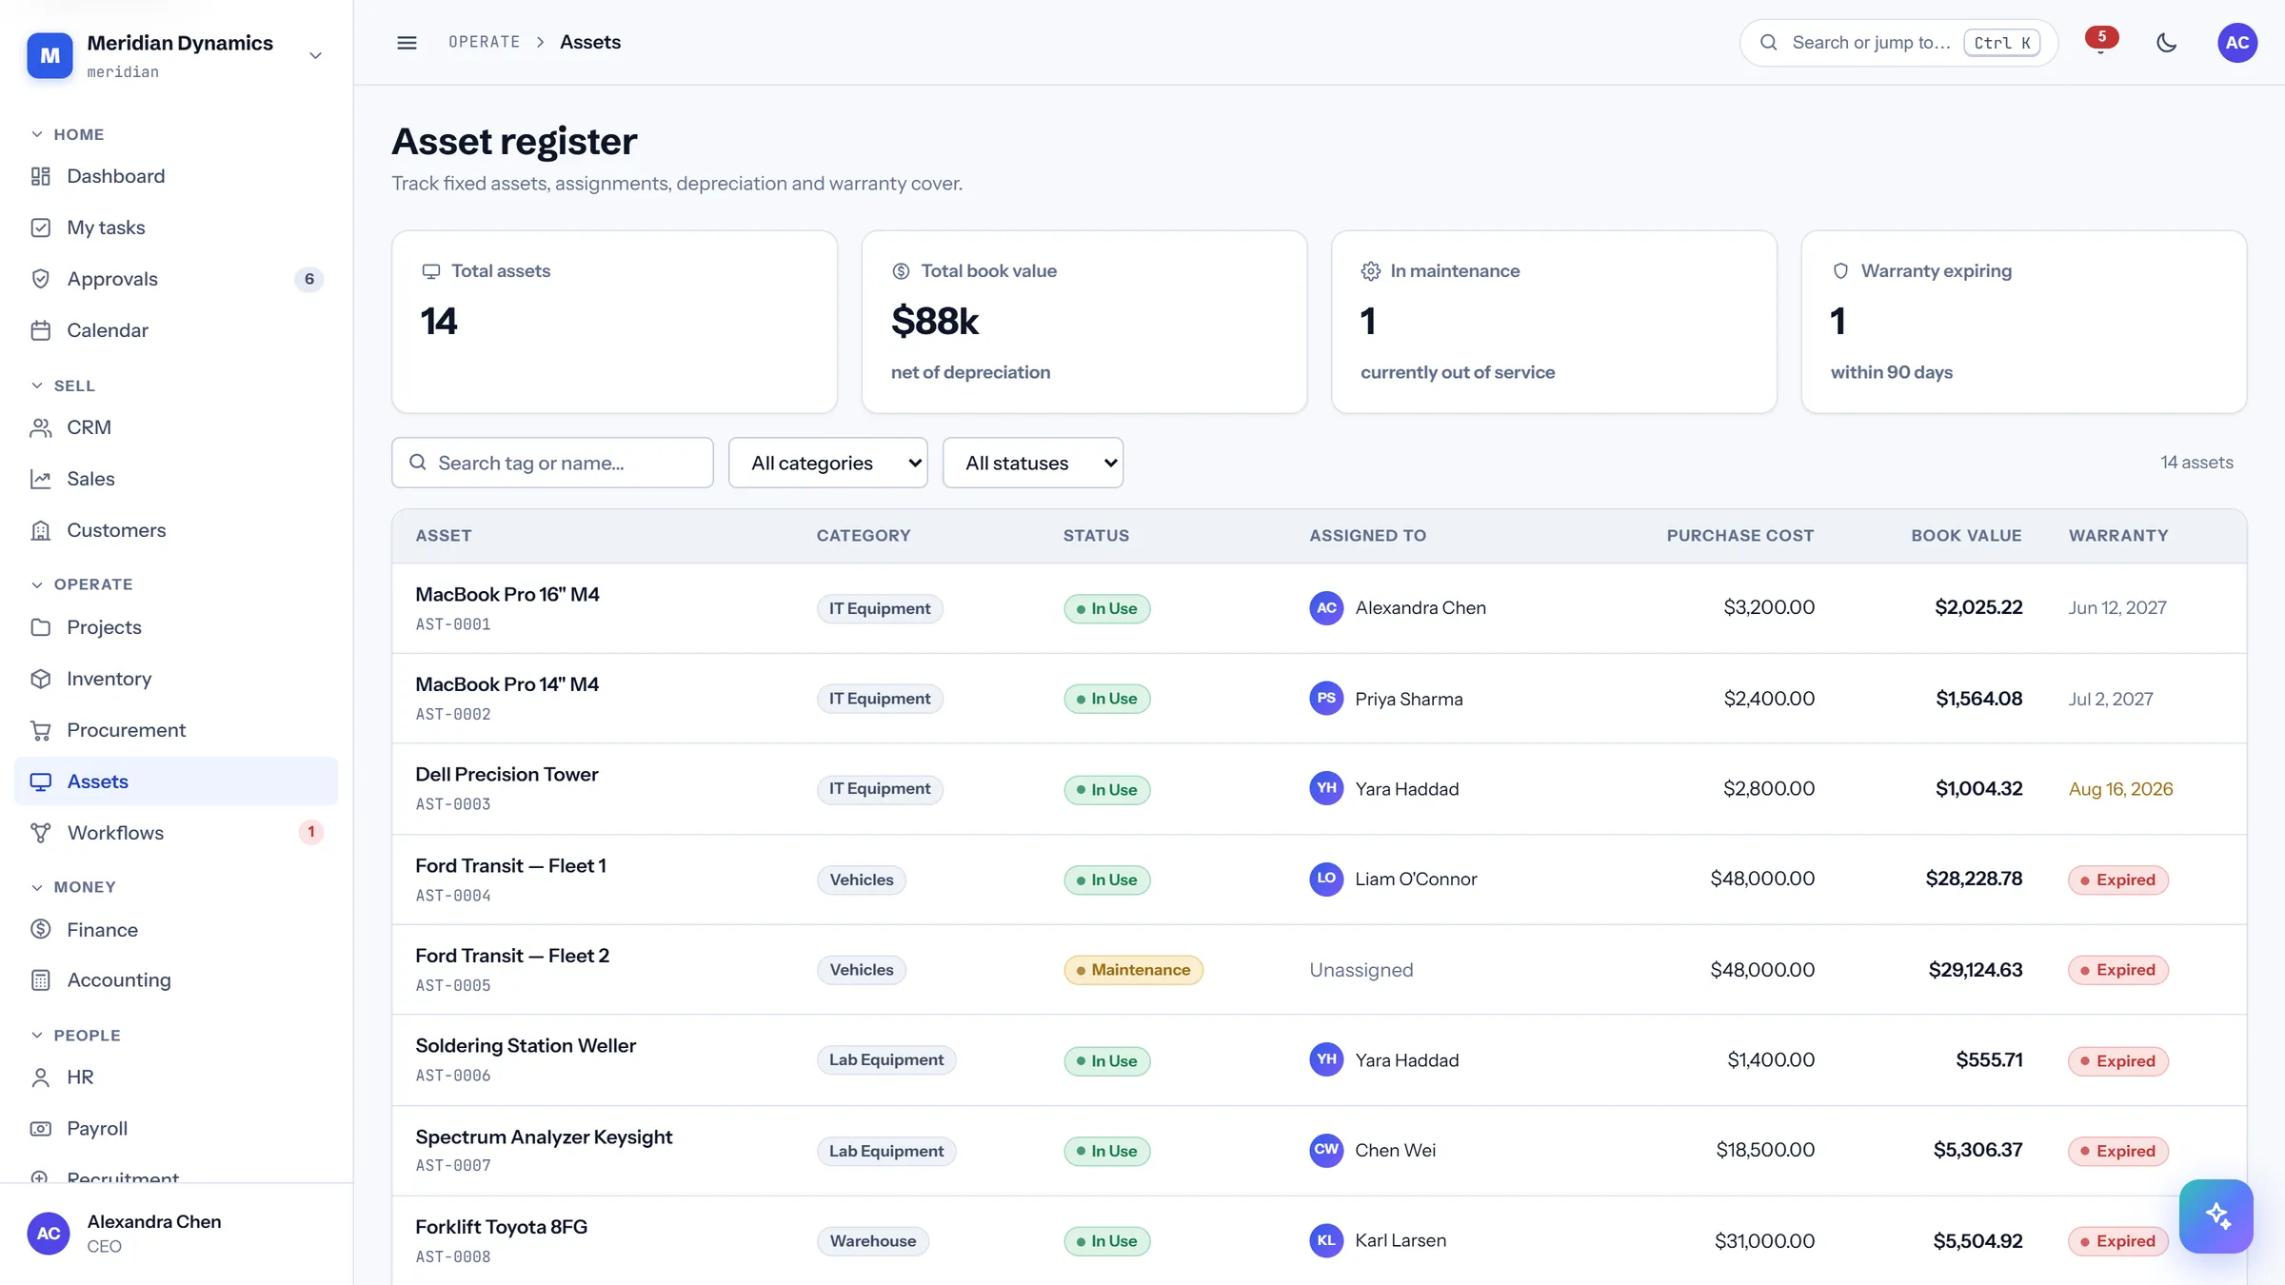Click the Inventory box icon
This screenshot has height=1285, width=2285.
coord(41,679)
